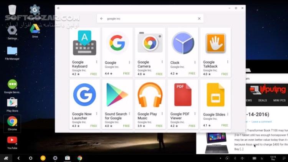The height and width of the screenshot is (162, 288).
Task: Click FREE on Google Camera card
Action: point(159,74)
